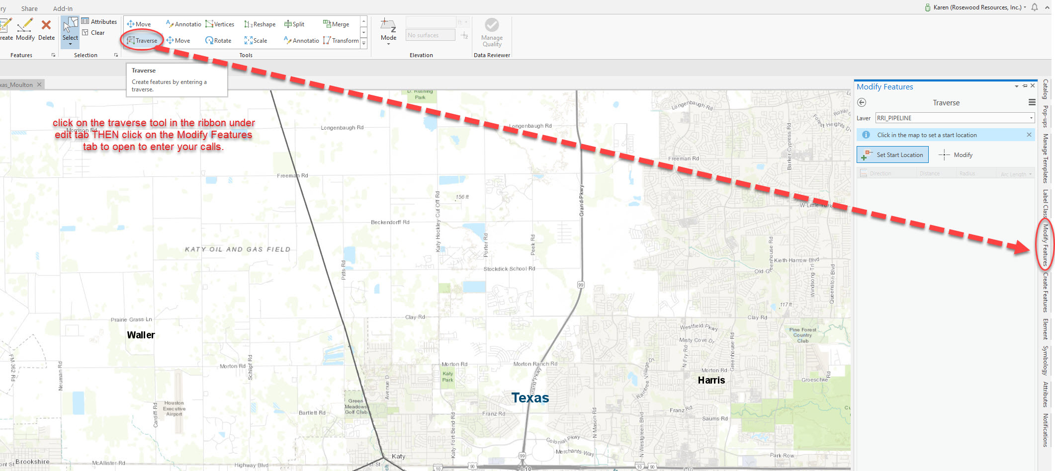Open the Attributes pane from Selection group

(99, 21)
